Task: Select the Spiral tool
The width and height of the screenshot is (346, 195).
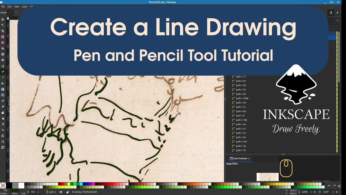Action: coord(3,60)
